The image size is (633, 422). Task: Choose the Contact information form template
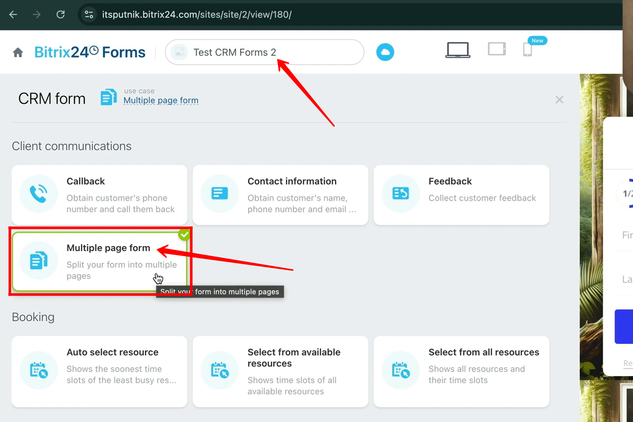(x=281, y=195)
